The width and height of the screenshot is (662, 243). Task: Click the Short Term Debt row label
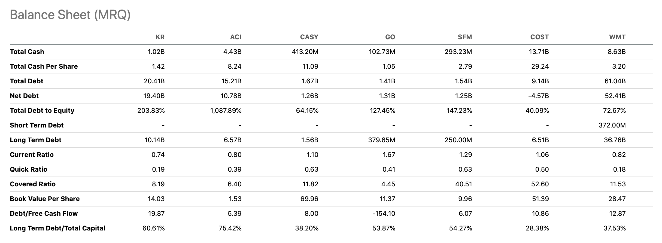click(x=37, y=125)
